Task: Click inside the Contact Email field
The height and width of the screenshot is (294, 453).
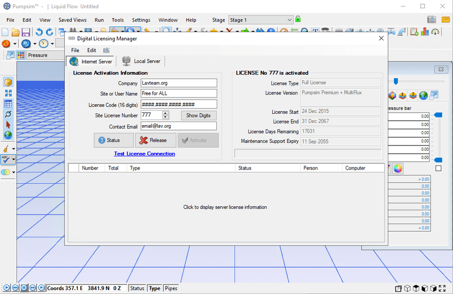Action: point(179,126)
